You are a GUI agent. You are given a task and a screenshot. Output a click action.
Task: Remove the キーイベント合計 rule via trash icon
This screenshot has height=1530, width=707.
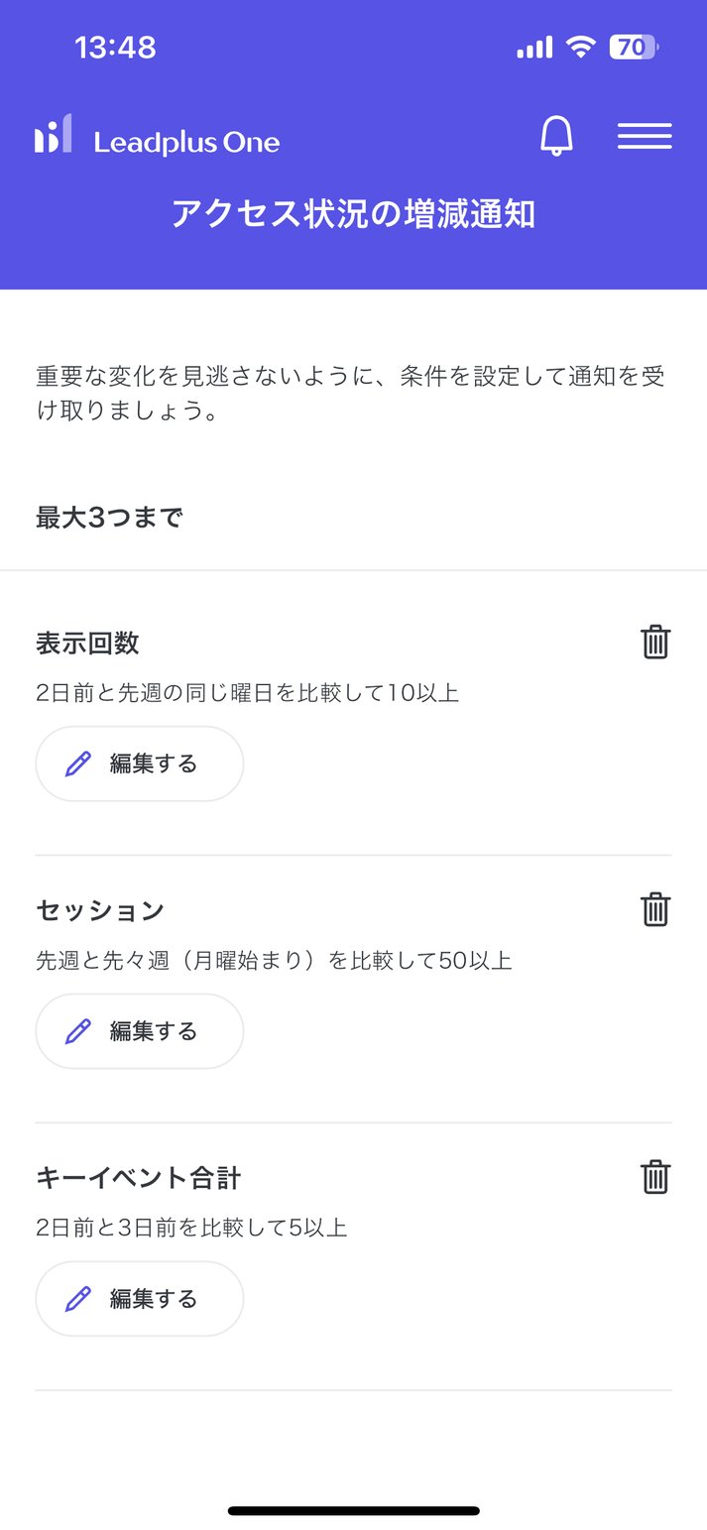pos(654,1177)
